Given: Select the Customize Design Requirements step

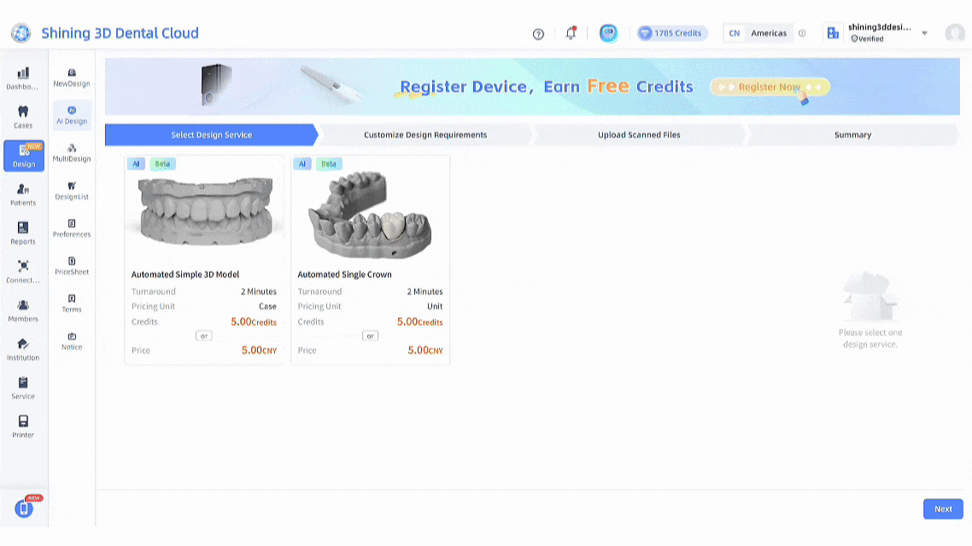Looking at the screenshot, I should [x=425, y=135].
